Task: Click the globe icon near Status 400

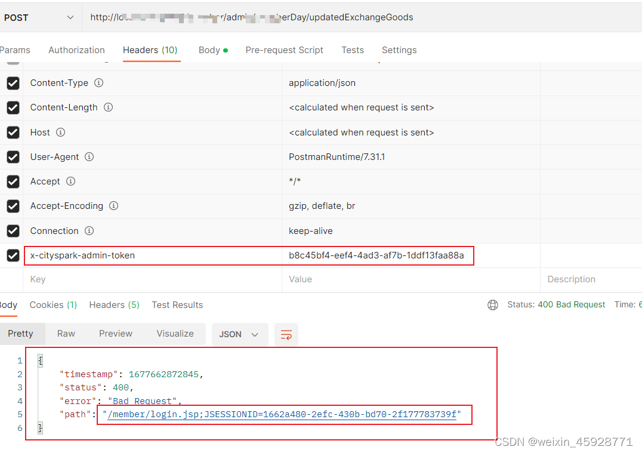Action: [x=493, y=304]
